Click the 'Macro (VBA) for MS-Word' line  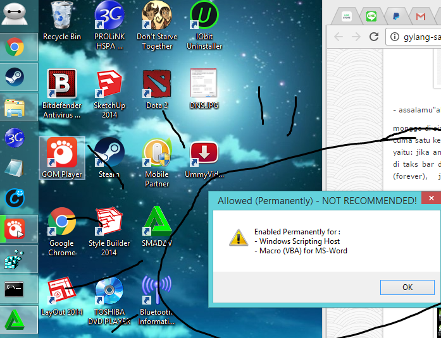(301, 251)
